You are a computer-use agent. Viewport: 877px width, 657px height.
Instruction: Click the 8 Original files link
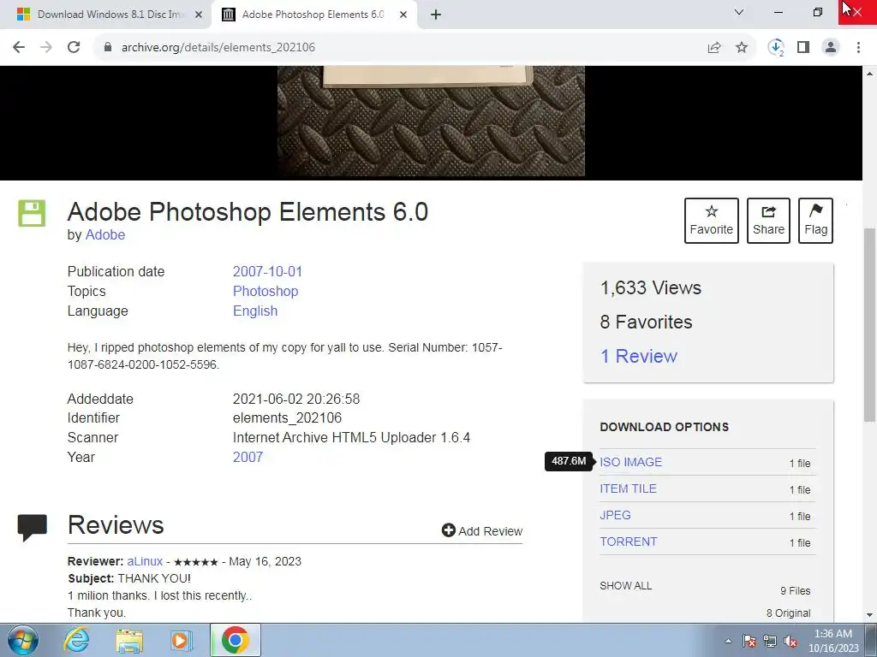coord(788,613)
